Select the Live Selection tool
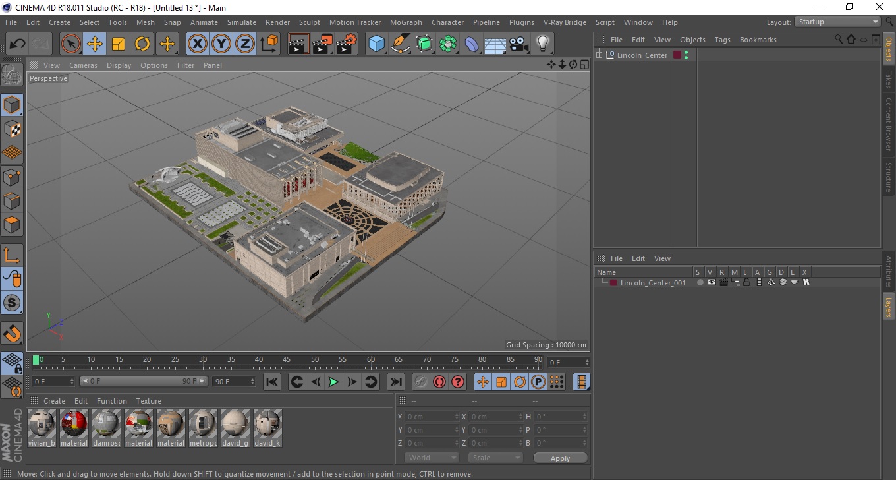896x480 pixels. [x=71, y=44]
